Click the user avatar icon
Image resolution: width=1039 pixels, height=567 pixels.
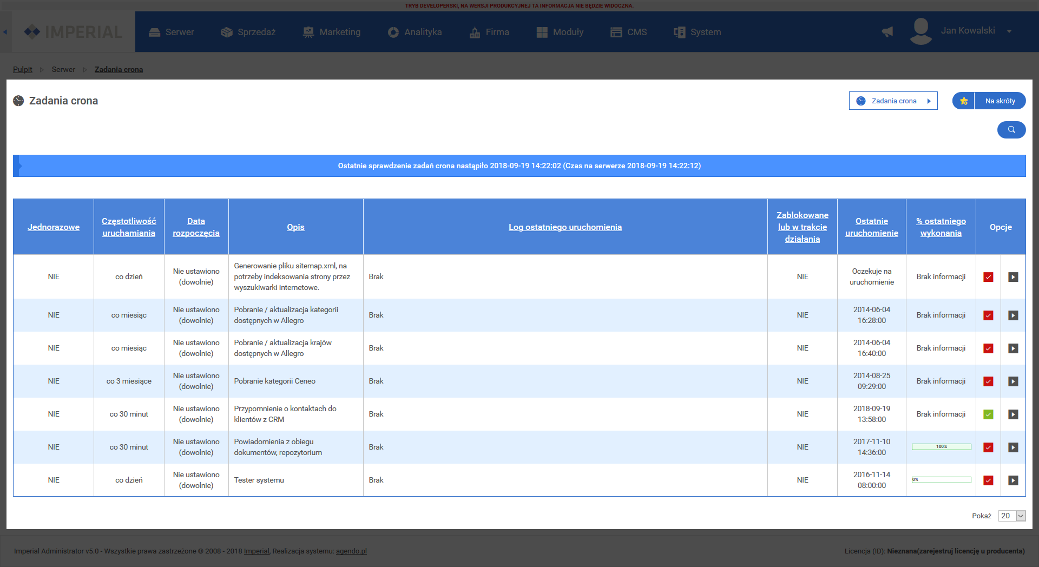coord(920,31)
